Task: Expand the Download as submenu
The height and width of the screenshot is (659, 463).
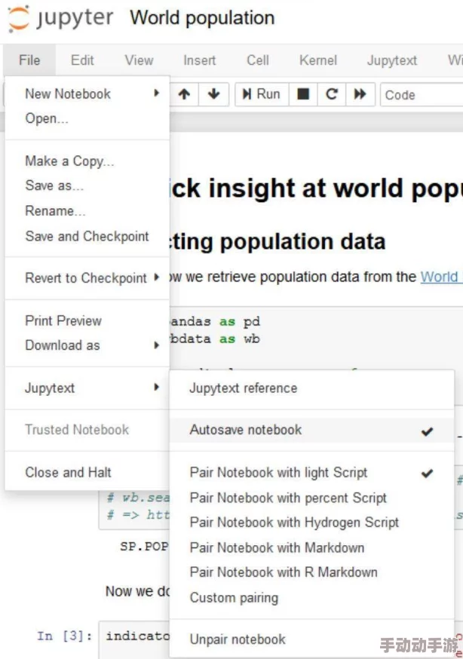Action: pos(87,345)
